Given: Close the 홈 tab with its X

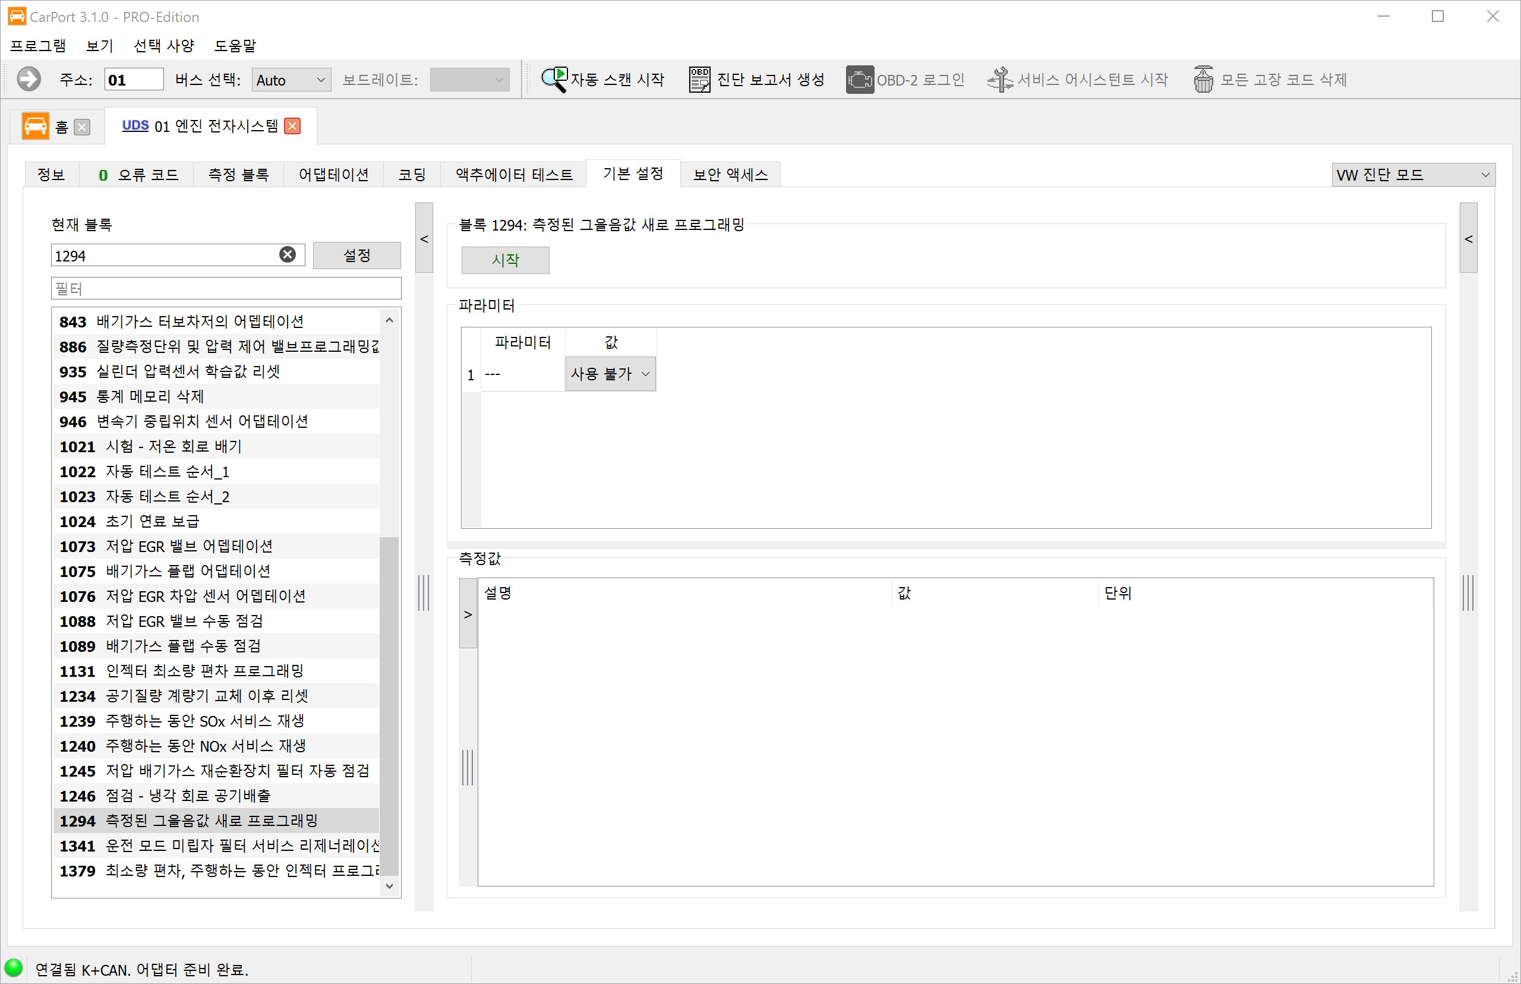Looking at the screenshot, I should click(82, 127).
